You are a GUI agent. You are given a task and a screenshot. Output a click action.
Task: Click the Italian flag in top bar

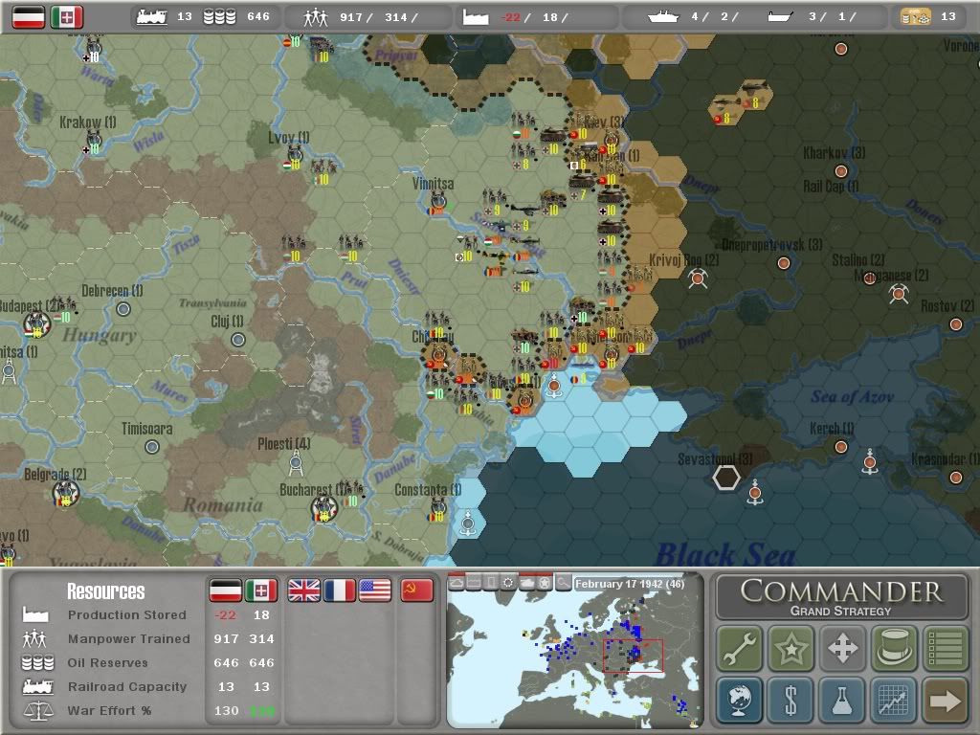pyautogui.click(x=66, y=17)
